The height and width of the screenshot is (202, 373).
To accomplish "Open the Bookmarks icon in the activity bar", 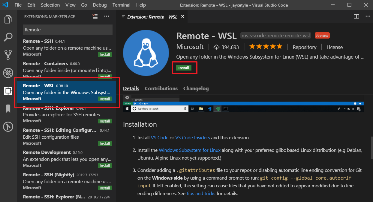I will [8, 108].
